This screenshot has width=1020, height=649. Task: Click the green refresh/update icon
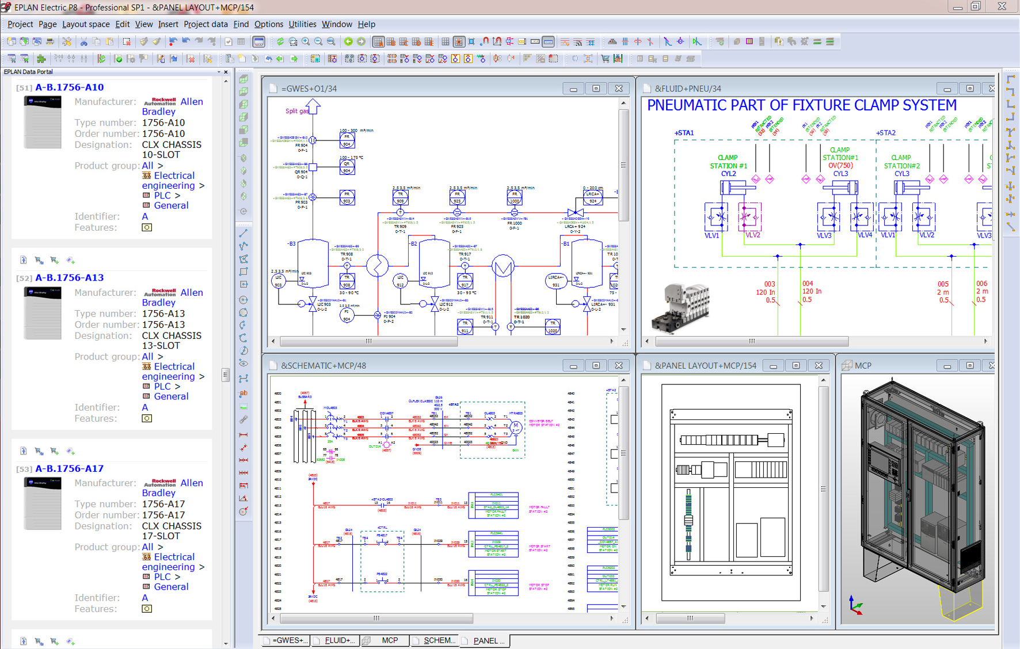(x=281, y=41)
